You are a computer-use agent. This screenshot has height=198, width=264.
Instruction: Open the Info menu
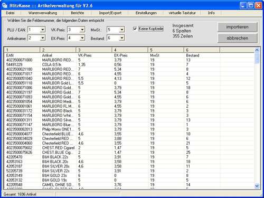click(211, 13)
